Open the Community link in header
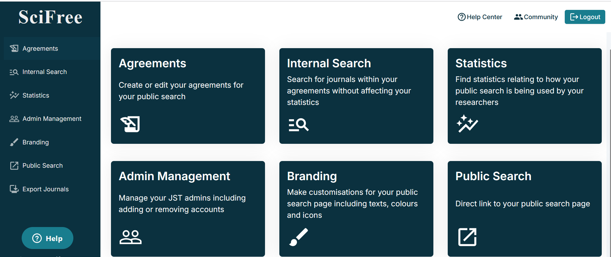The image size is (611, 257). click(x=541, y=17)
